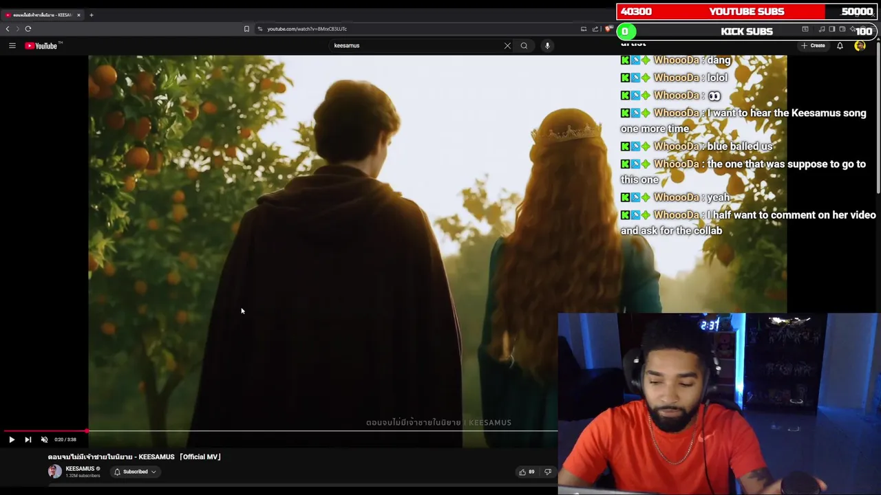
Task: Click the youtube.com address bar URL
Action: (307, 29)
